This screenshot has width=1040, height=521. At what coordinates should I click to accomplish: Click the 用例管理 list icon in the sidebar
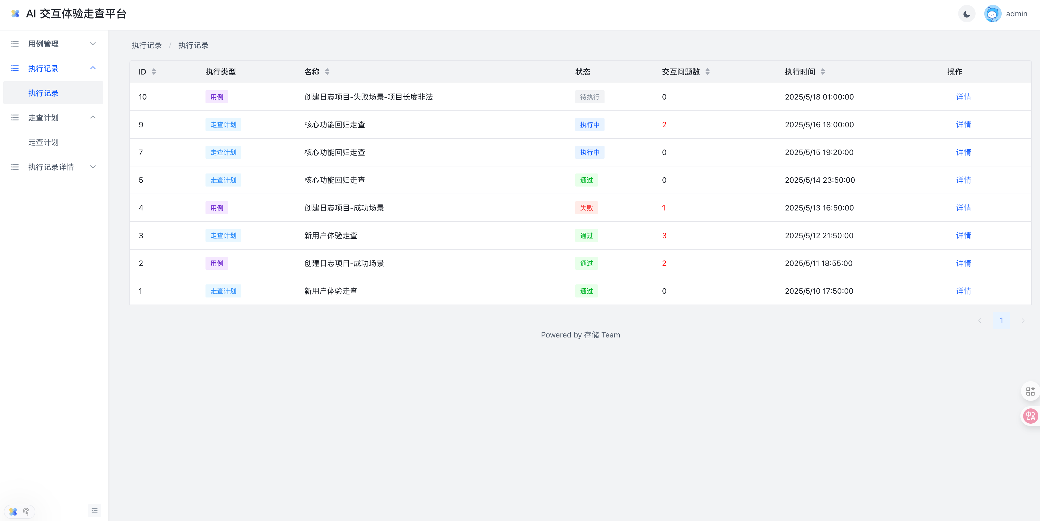click(x=14, y=44)
